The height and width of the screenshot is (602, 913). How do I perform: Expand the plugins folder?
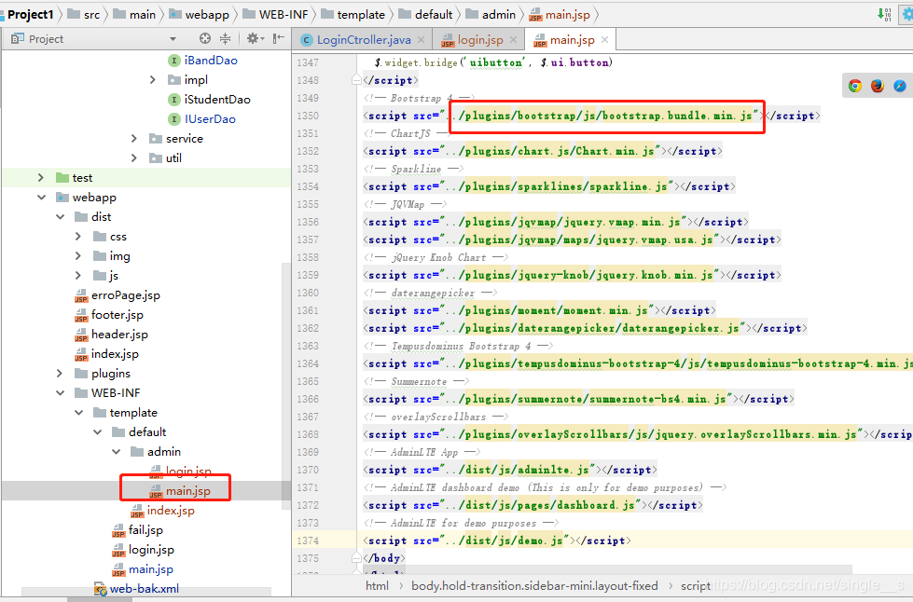pyautogui.click(x=60, y=373)
